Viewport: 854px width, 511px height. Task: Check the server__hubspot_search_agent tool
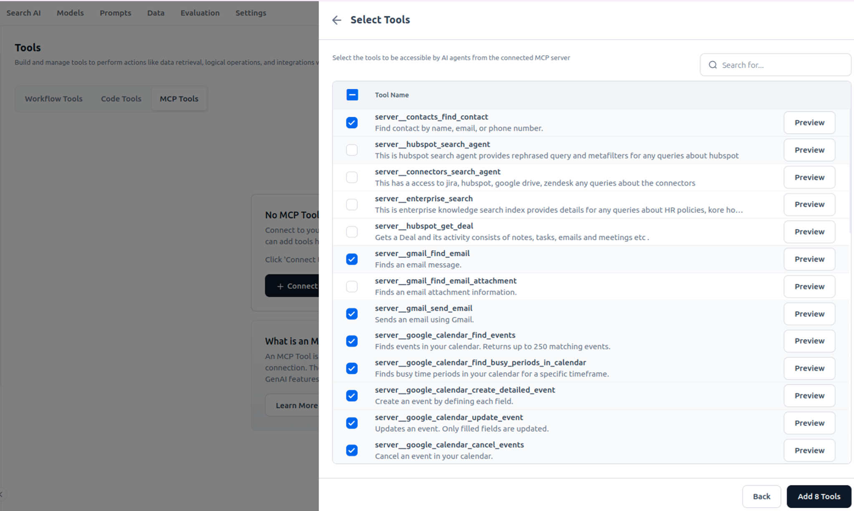pyautogui.click(x=352, y=150)
